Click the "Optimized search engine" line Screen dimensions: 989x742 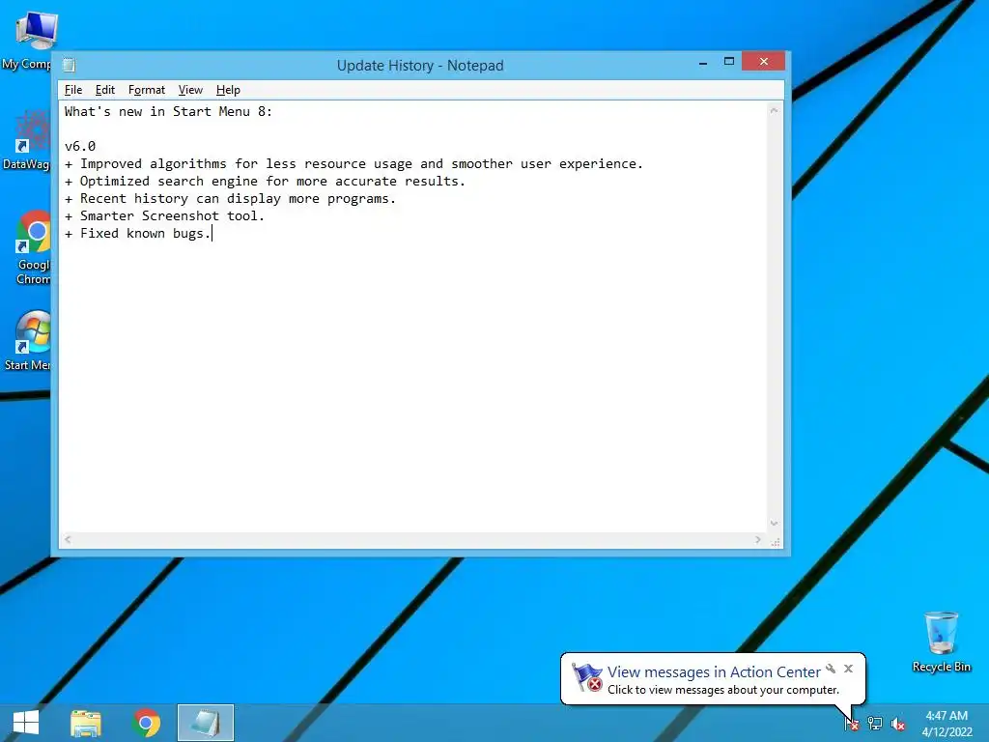(x=265, y=181)
